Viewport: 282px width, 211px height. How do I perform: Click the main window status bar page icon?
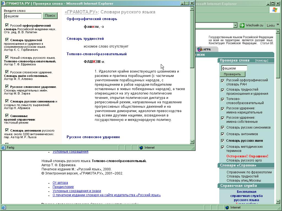[x=4, y=207]
